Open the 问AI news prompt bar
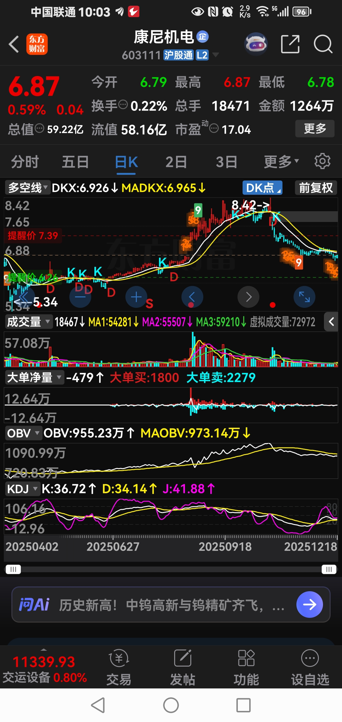The height and width of the screenshot is (722, 342). [x=171, y=605]
